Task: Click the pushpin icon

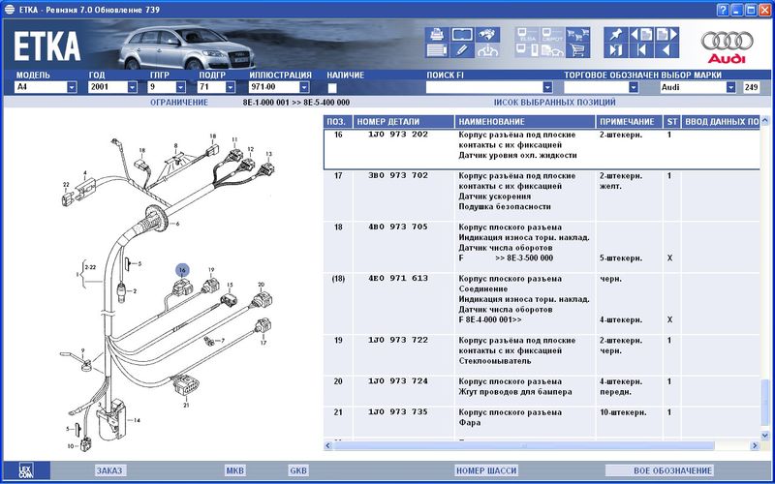Action: tap(616, 35)
